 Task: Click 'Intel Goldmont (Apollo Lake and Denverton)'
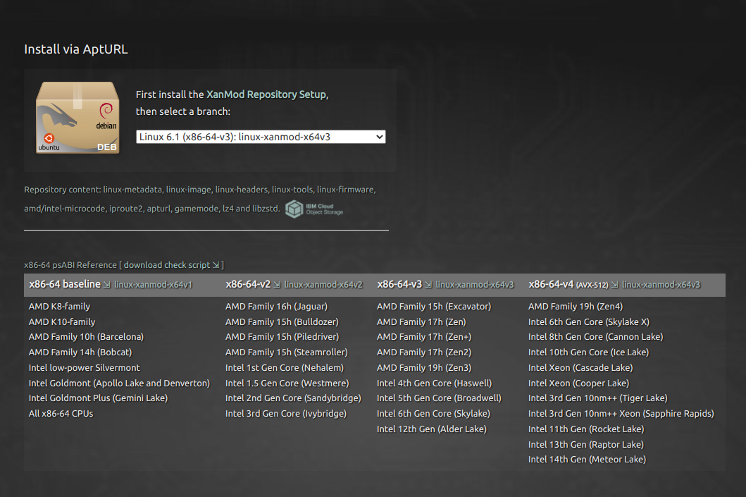[x=119, y=384]
